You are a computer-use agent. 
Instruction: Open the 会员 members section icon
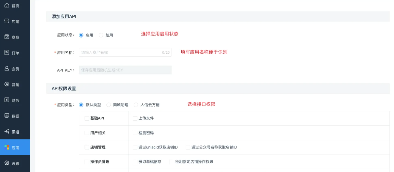point(7,68)
